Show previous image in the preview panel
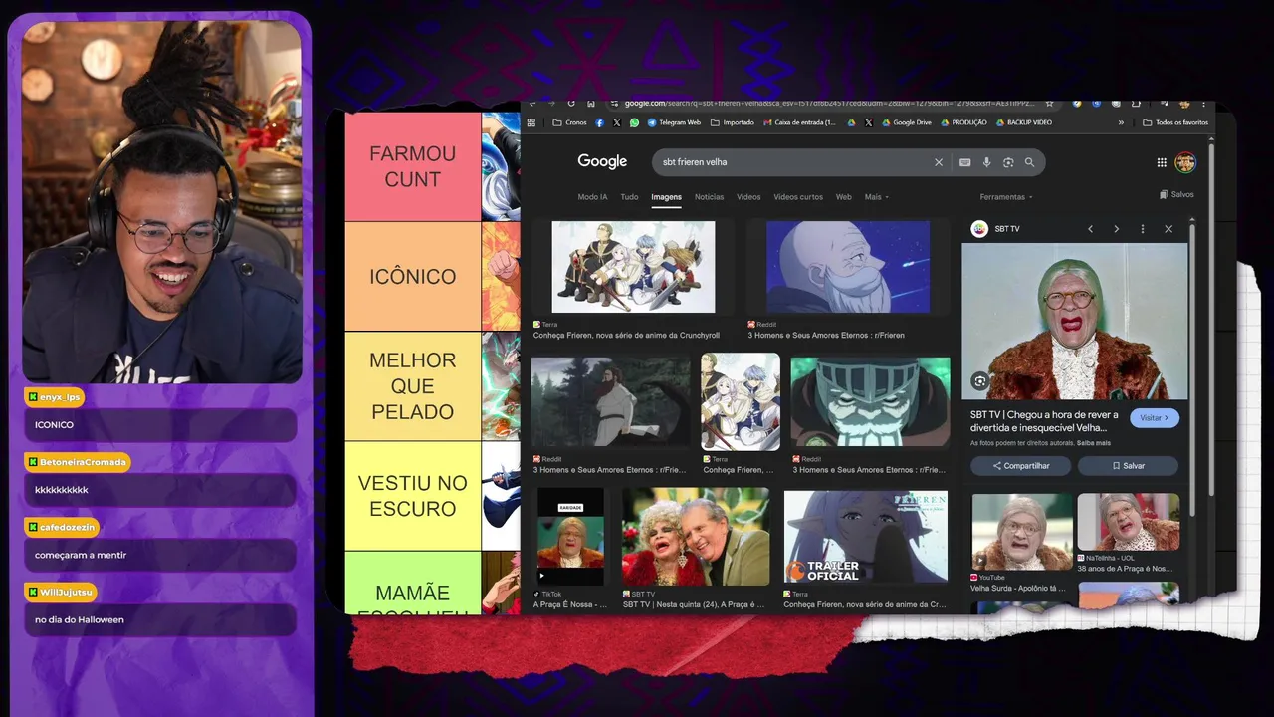 point(1090,229)
